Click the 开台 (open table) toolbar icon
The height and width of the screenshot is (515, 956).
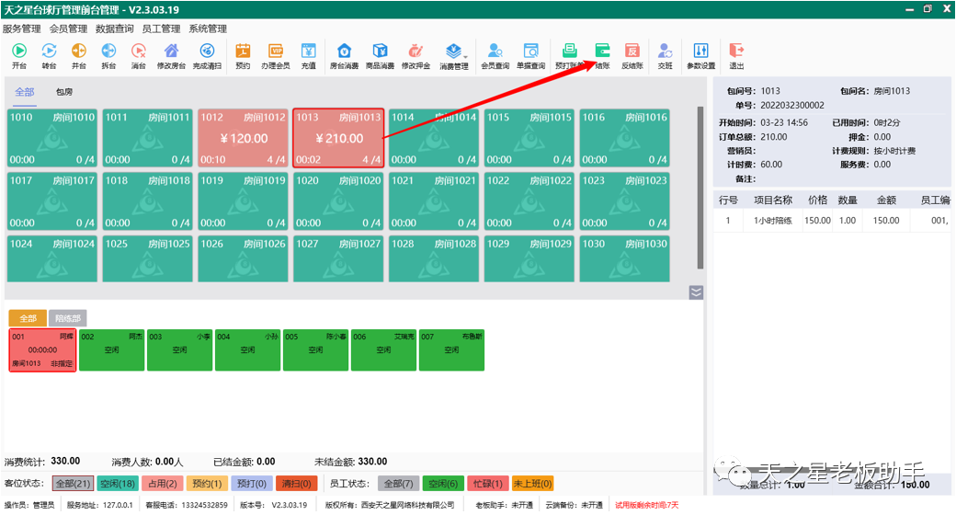pos(19,55)
